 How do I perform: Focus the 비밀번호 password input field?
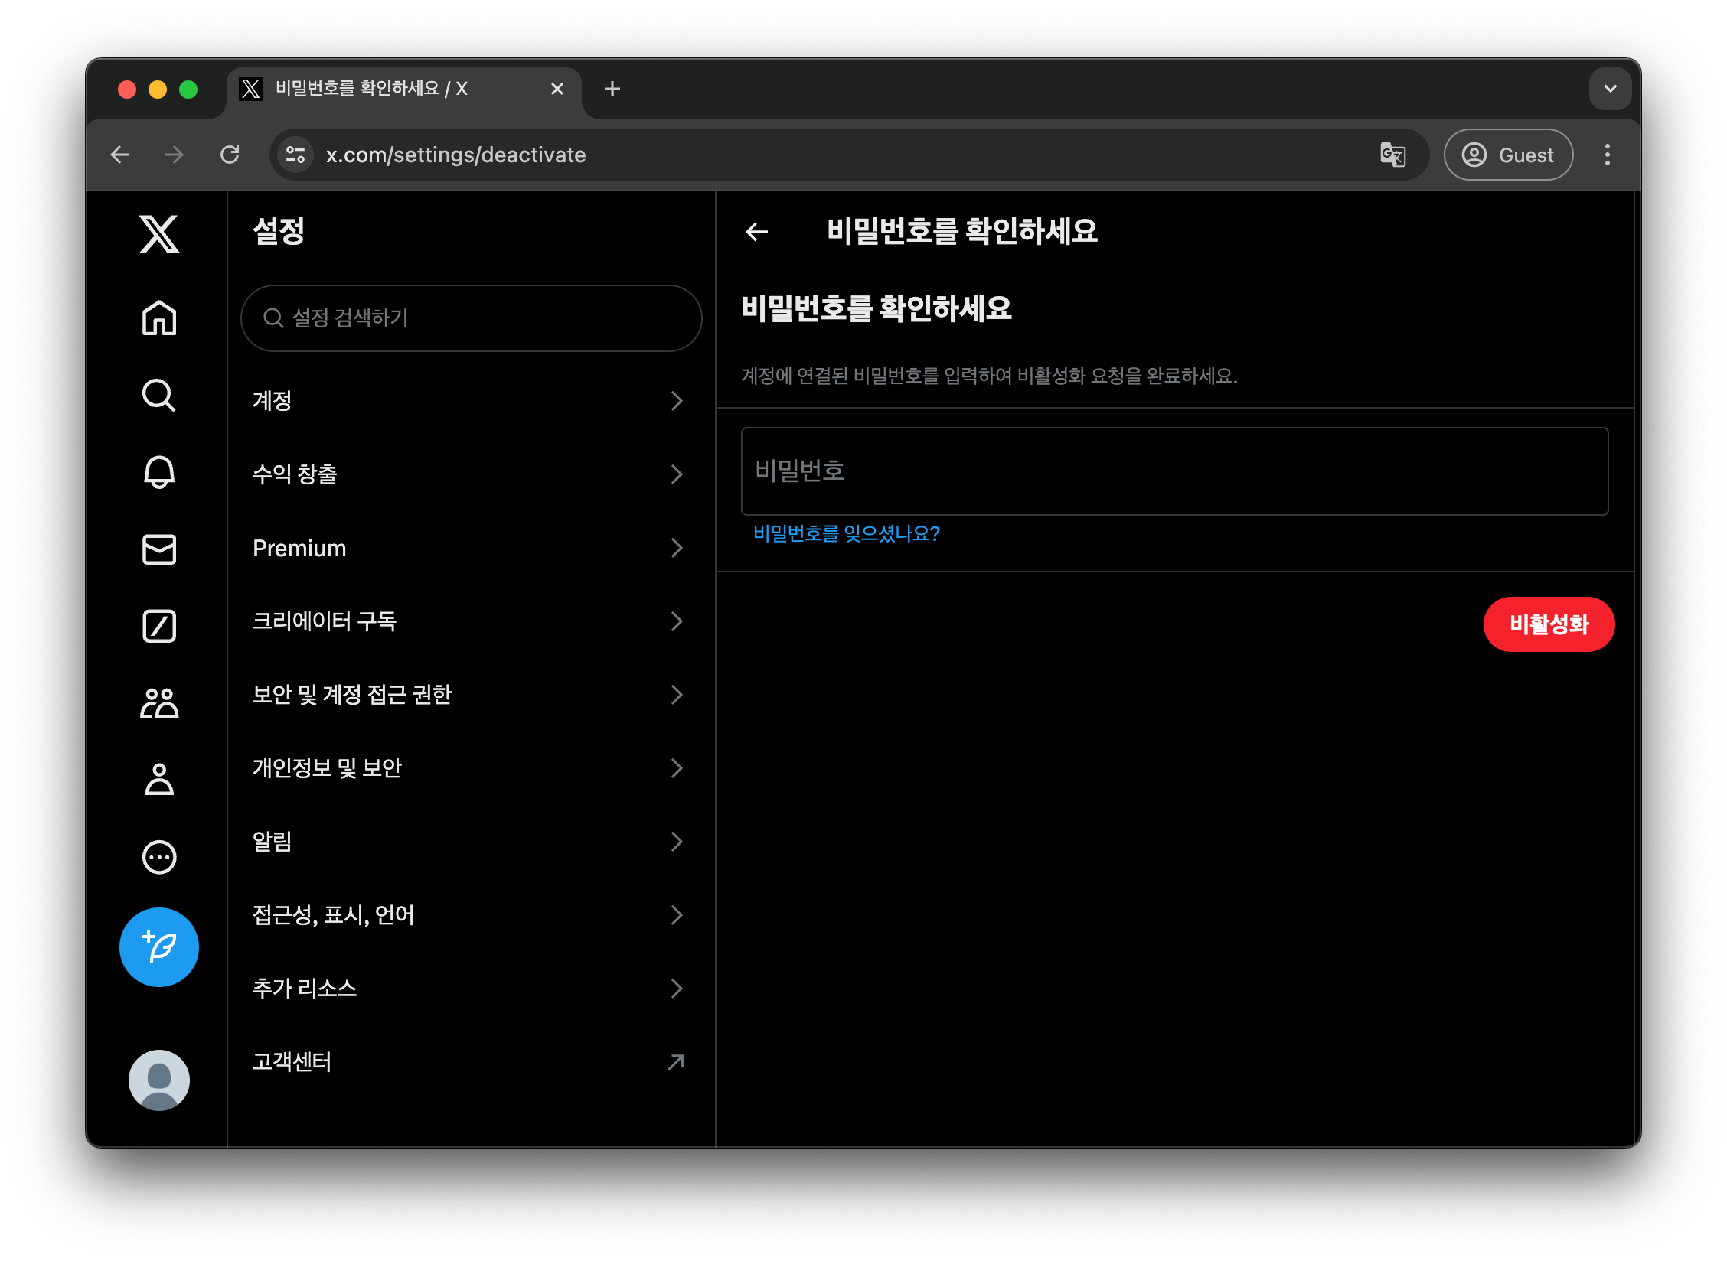(1174, 471)
